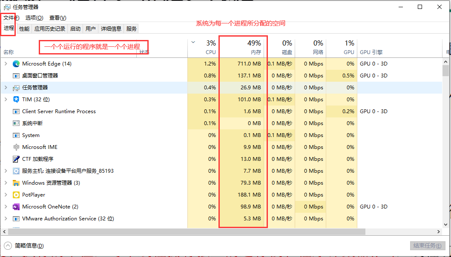
Task: Click the 桌面窗口管理器 process icon
Action: pos(16,76)
